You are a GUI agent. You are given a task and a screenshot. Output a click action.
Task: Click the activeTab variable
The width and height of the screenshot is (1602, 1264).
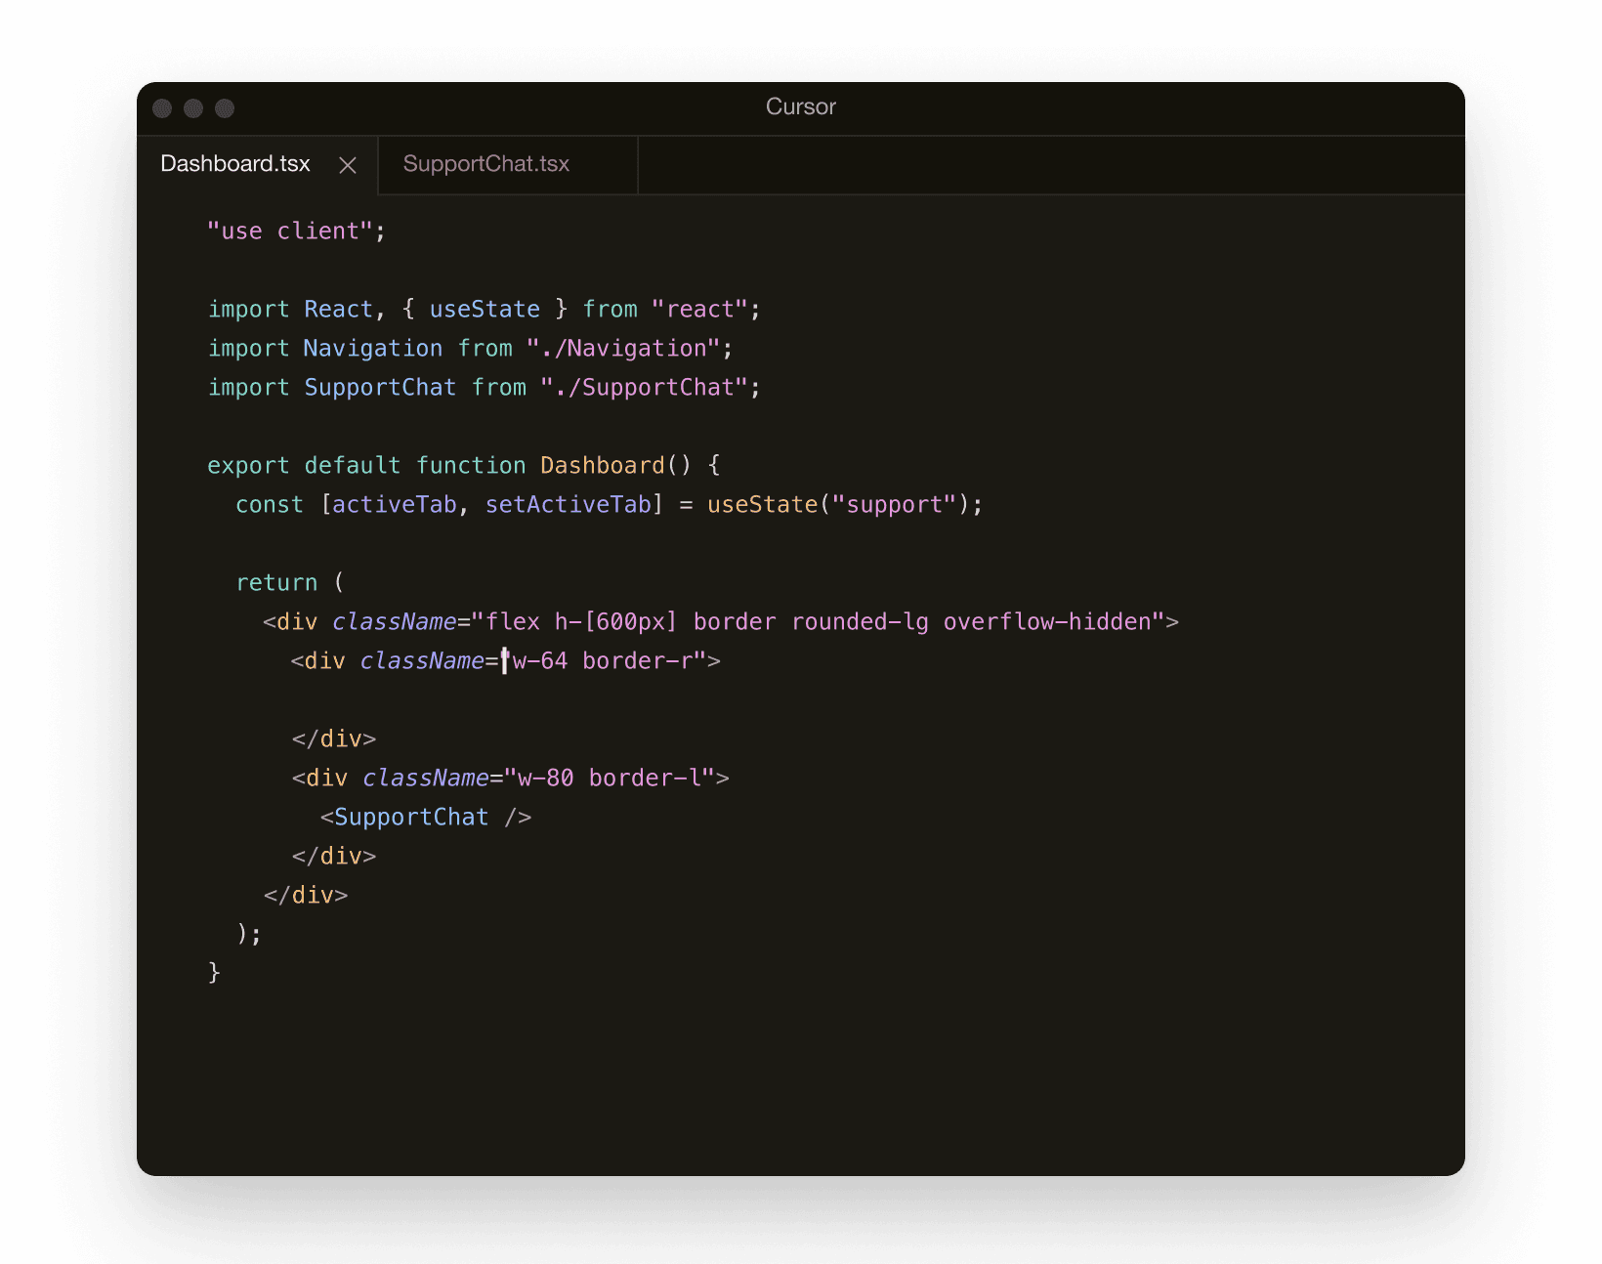click(x=395, y=505)
